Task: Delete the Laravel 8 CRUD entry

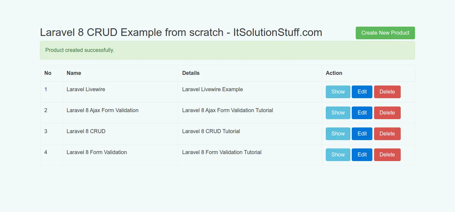Action: point(387,133)
